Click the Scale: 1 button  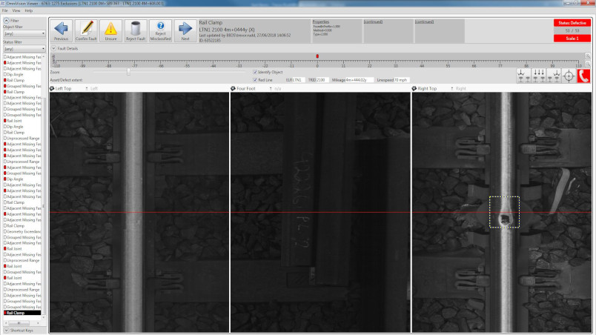click(572, 39)
